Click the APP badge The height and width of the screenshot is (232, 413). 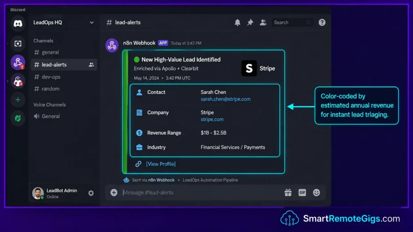pyautogui.click(x=163, y=43)
